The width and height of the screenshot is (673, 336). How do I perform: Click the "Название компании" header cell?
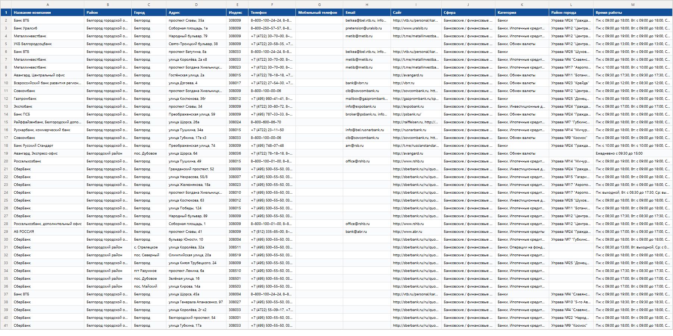[x=48, y=12]
